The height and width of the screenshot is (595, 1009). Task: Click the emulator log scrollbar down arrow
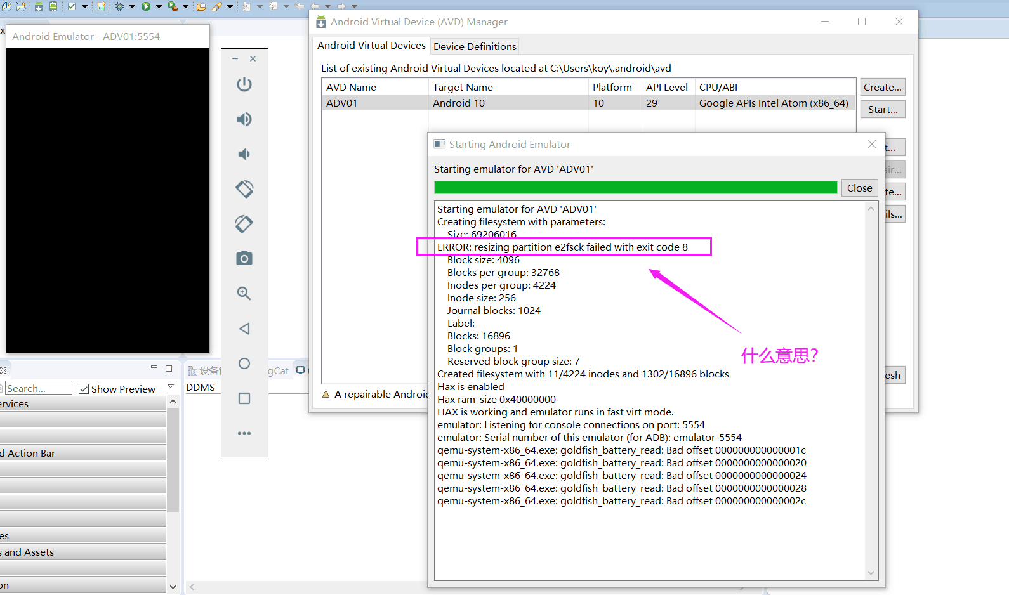point(871,573)
